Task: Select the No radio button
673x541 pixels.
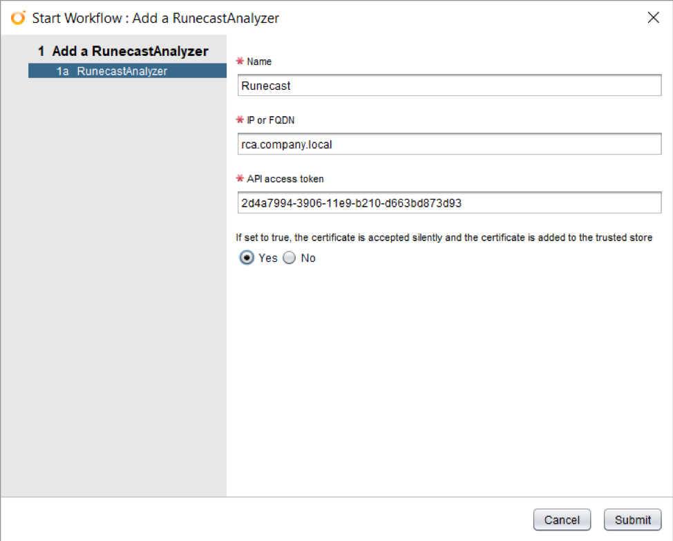Action: click(290, 258)
